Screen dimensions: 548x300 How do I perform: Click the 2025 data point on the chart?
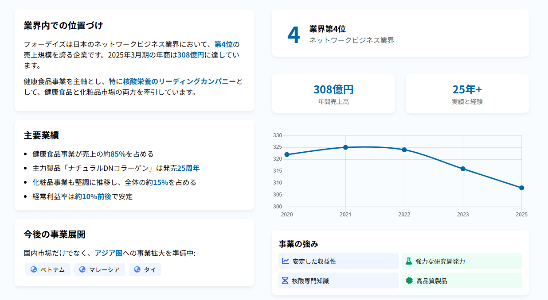[521, 188]
